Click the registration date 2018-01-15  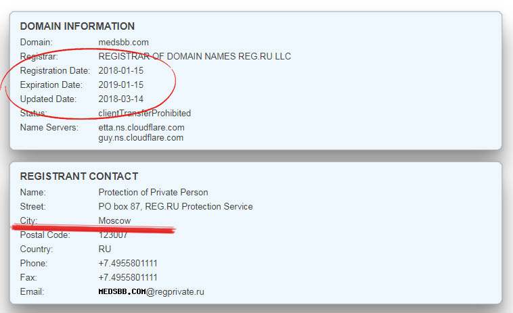click(121, 70)
